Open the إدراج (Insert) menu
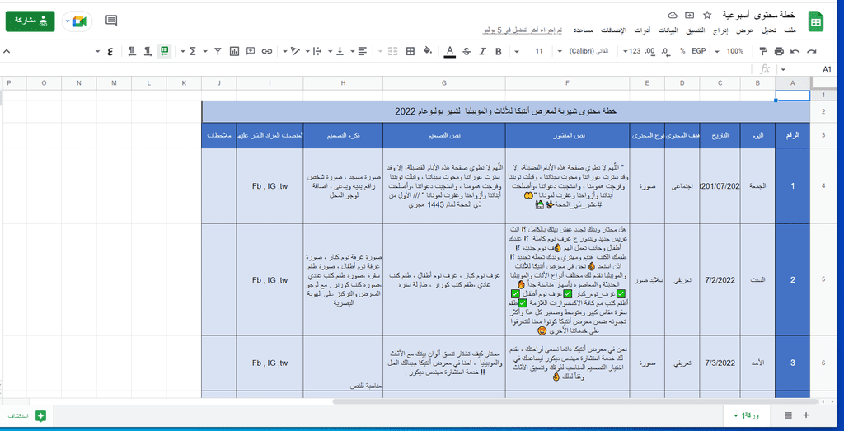Viewport: 844px width, 431px height. (x=720, y=30)
